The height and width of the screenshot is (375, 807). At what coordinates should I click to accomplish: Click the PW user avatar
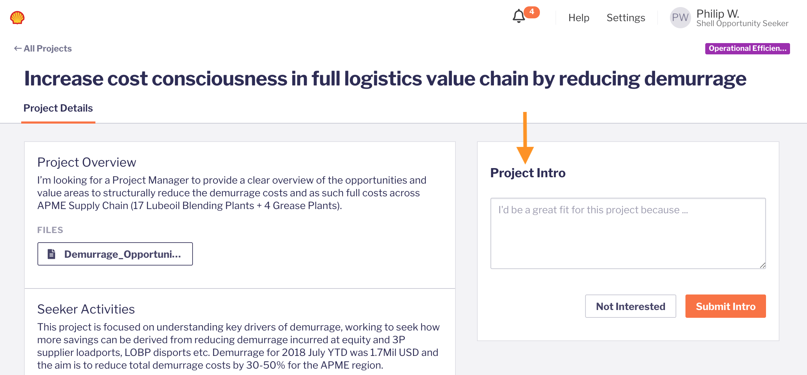click(x=680, y=18)
